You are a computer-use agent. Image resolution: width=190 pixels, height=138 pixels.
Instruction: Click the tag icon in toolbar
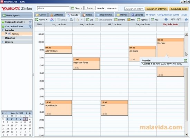click(77, 20)
